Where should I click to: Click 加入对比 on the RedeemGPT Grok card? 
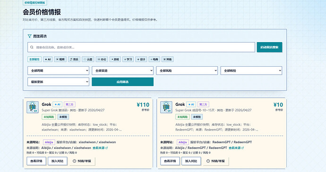coord(191,161)
